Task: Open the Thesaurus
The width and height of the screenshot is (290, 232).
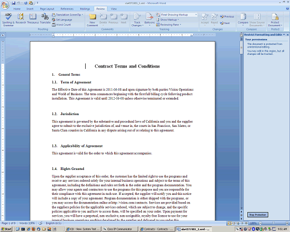Action: coord(33,19)
